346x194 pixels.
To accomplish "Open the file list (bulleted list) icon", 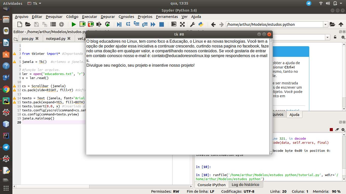I will 53,25.
